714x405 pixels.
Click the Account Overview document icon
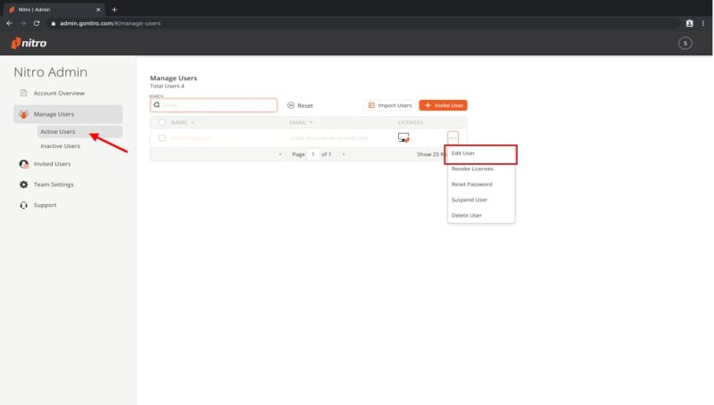pos(24,93)
